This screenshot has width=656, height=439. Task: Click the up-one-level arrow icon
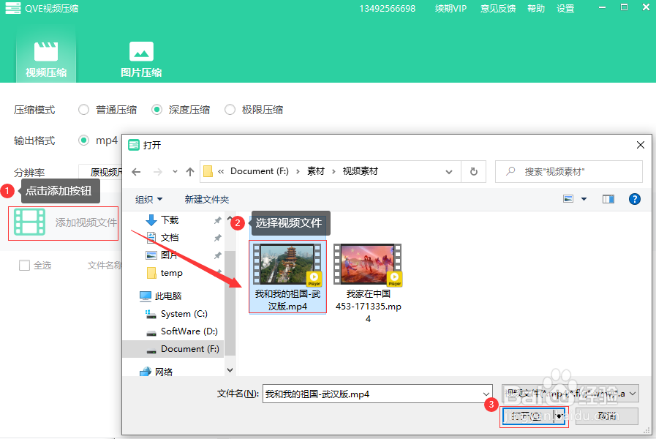click(189, 171)
